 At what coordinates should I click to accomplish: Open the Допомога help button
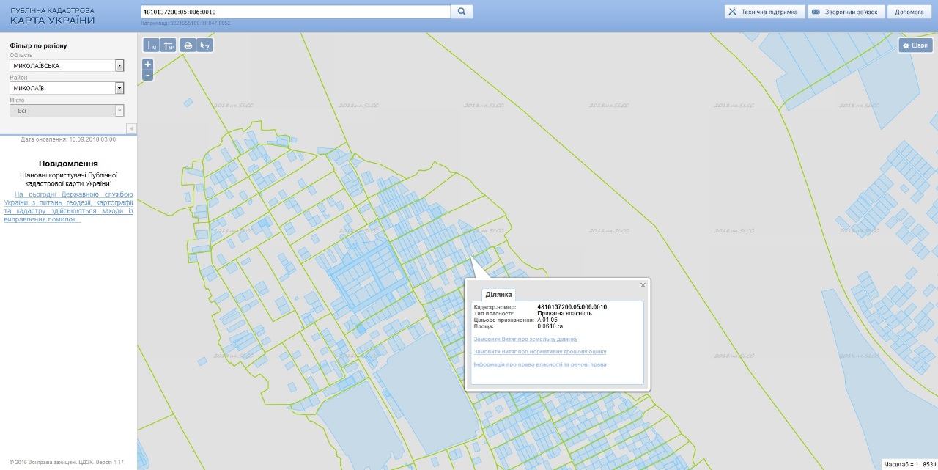coord(909,12)
